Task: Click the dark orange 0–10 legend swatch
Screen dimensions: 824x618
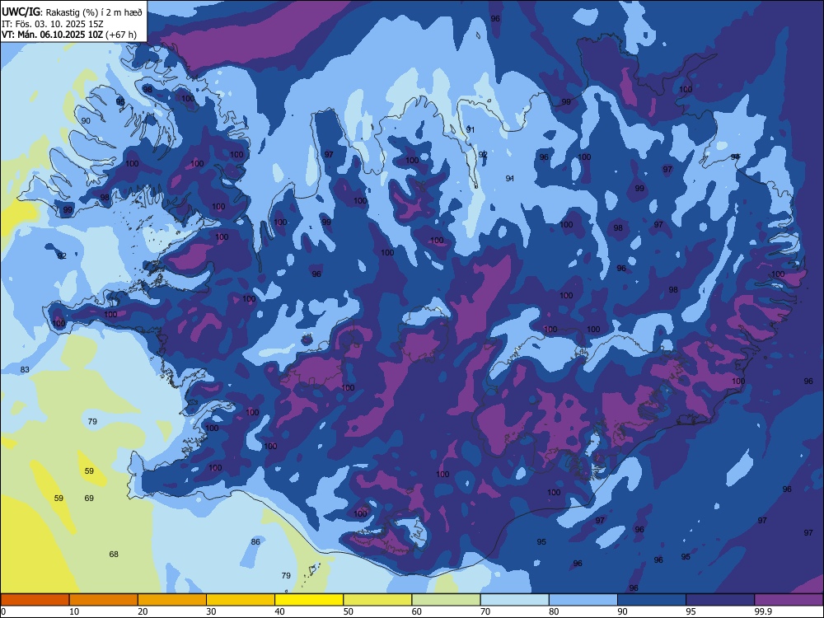Action: pyautogui.click(x=35, y=600)
